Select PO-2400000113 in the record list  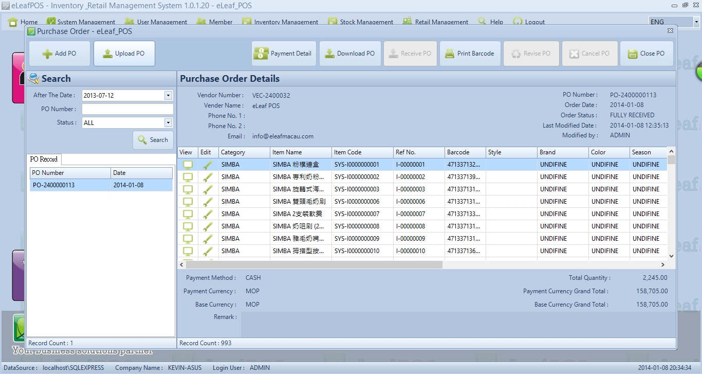pos(53,185)
